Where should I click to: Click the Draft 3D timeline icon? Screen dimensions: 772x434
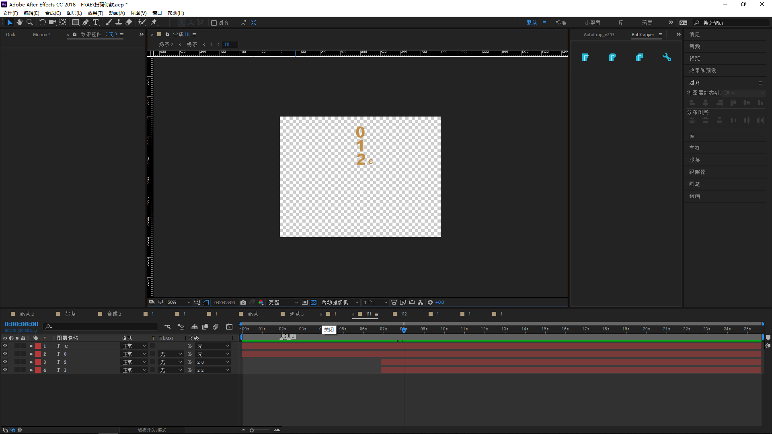(181, 327)
